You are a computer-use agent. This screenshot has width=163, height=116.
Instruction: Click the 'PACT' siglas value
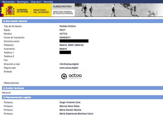[x=62, y=30]
